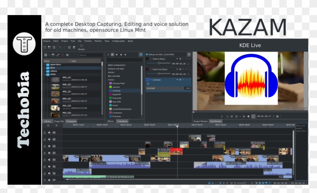This screenshot has height=193, width=317.
Task: Click the monitor volume speaker icon
Action: pos(248,116)
